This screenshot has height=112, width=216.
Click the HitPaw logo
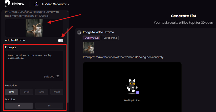click(15, 4)
